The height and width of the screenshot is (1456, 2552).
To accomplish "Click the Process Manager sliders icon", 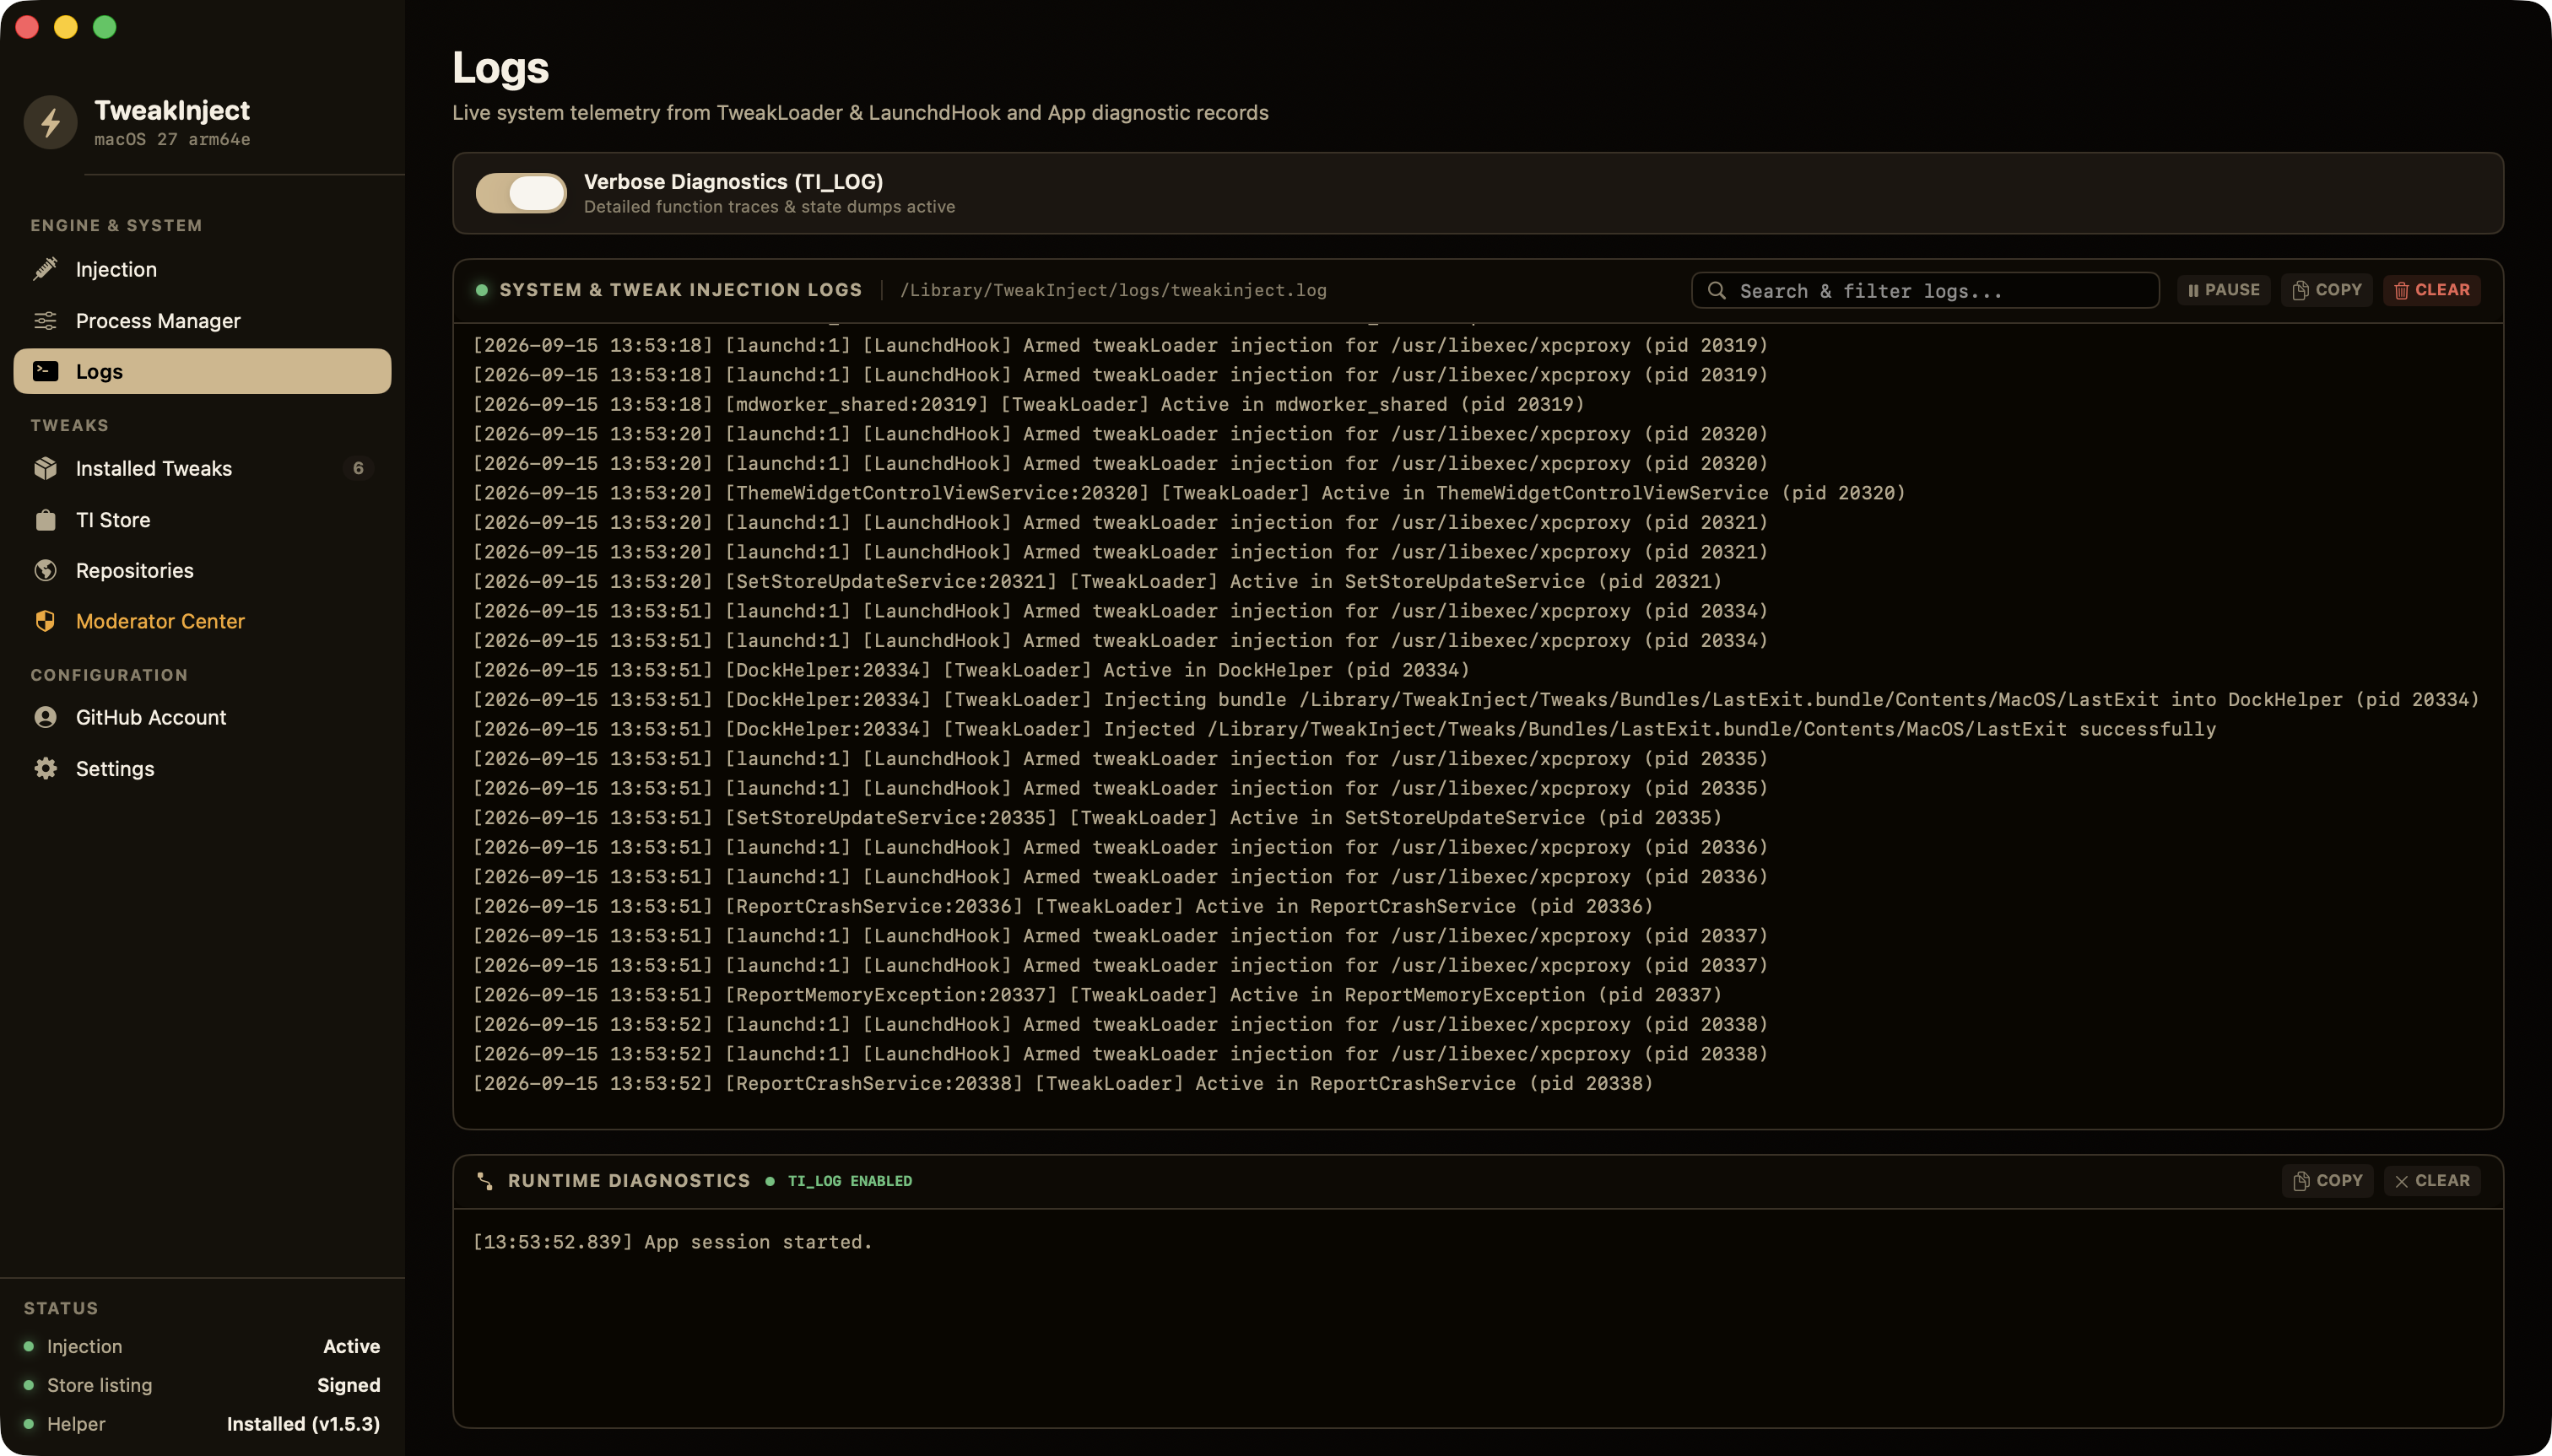I will [45, 320].
